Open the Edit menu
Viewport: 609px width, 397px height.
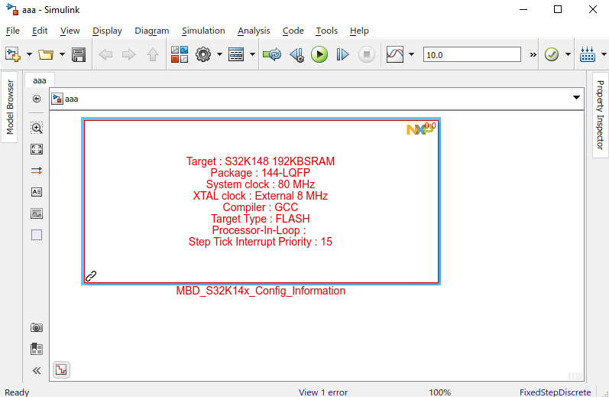coord(40,31)
